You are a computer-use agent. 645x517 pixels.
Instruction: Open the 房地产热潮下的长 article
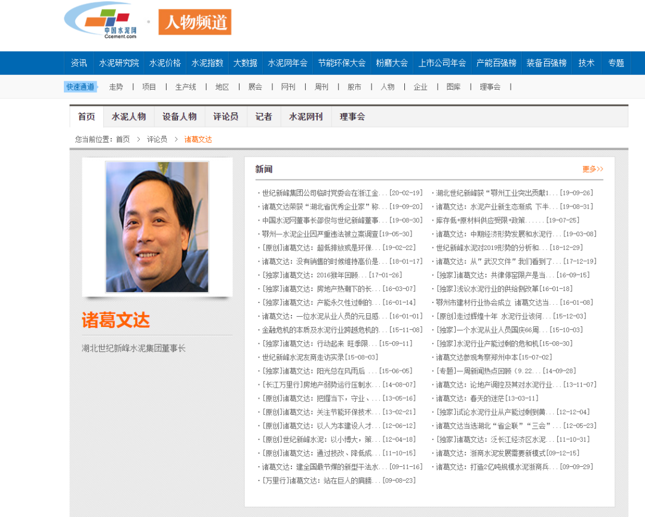point(339,289)
